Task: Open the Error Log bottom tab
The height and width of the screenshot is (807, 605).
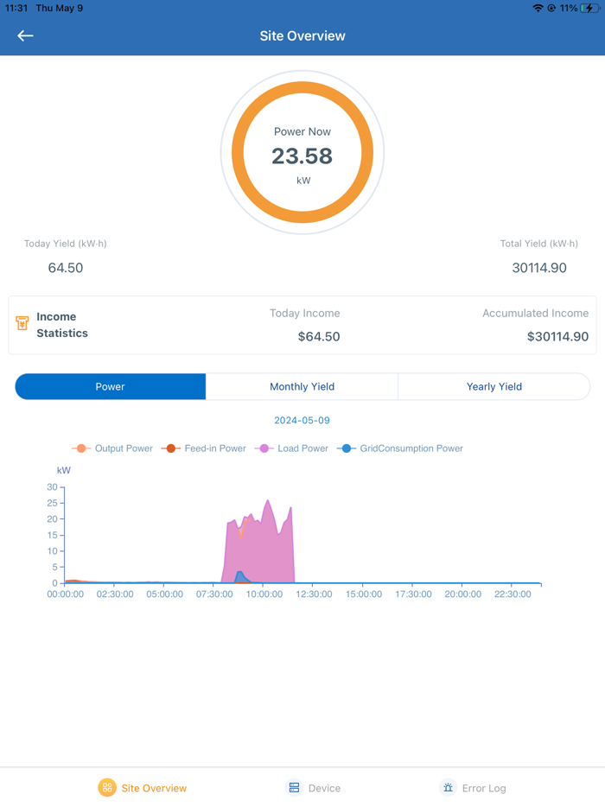Action: pyautogui.click(x=473, y=788)
